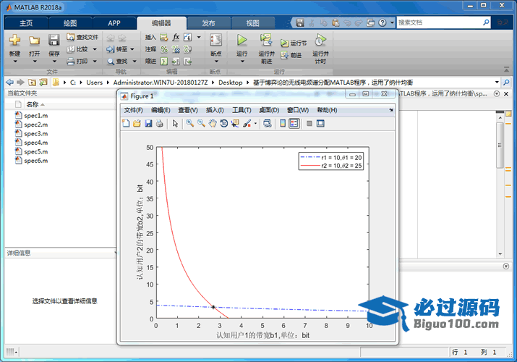Select spec3.m in the file list

point(35,134)
